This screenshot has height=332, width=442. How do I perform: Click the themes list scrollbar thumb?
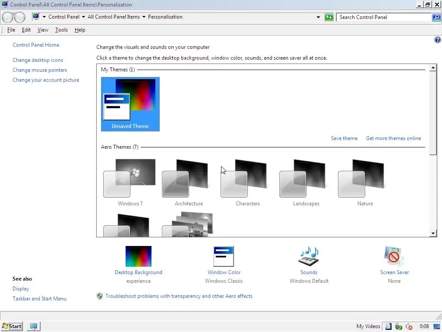pos(433,113)
